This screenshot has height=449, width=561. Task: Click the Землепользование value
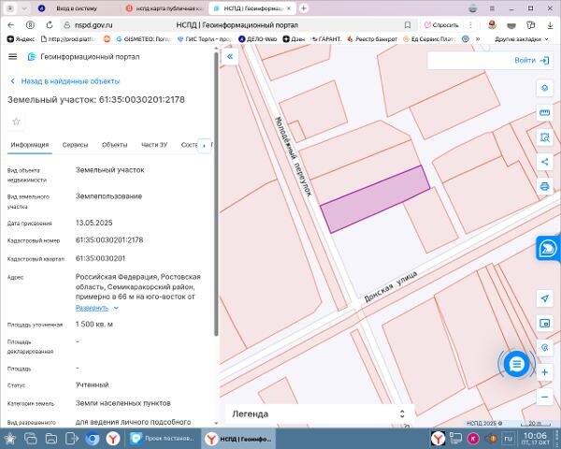(108, 196)
